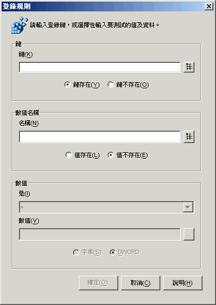Select the 字串(S) radio option

click(87, 252)
